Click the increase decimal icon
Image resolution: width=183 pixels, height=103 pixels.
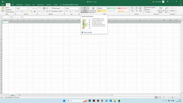click(x=75, y=11)
